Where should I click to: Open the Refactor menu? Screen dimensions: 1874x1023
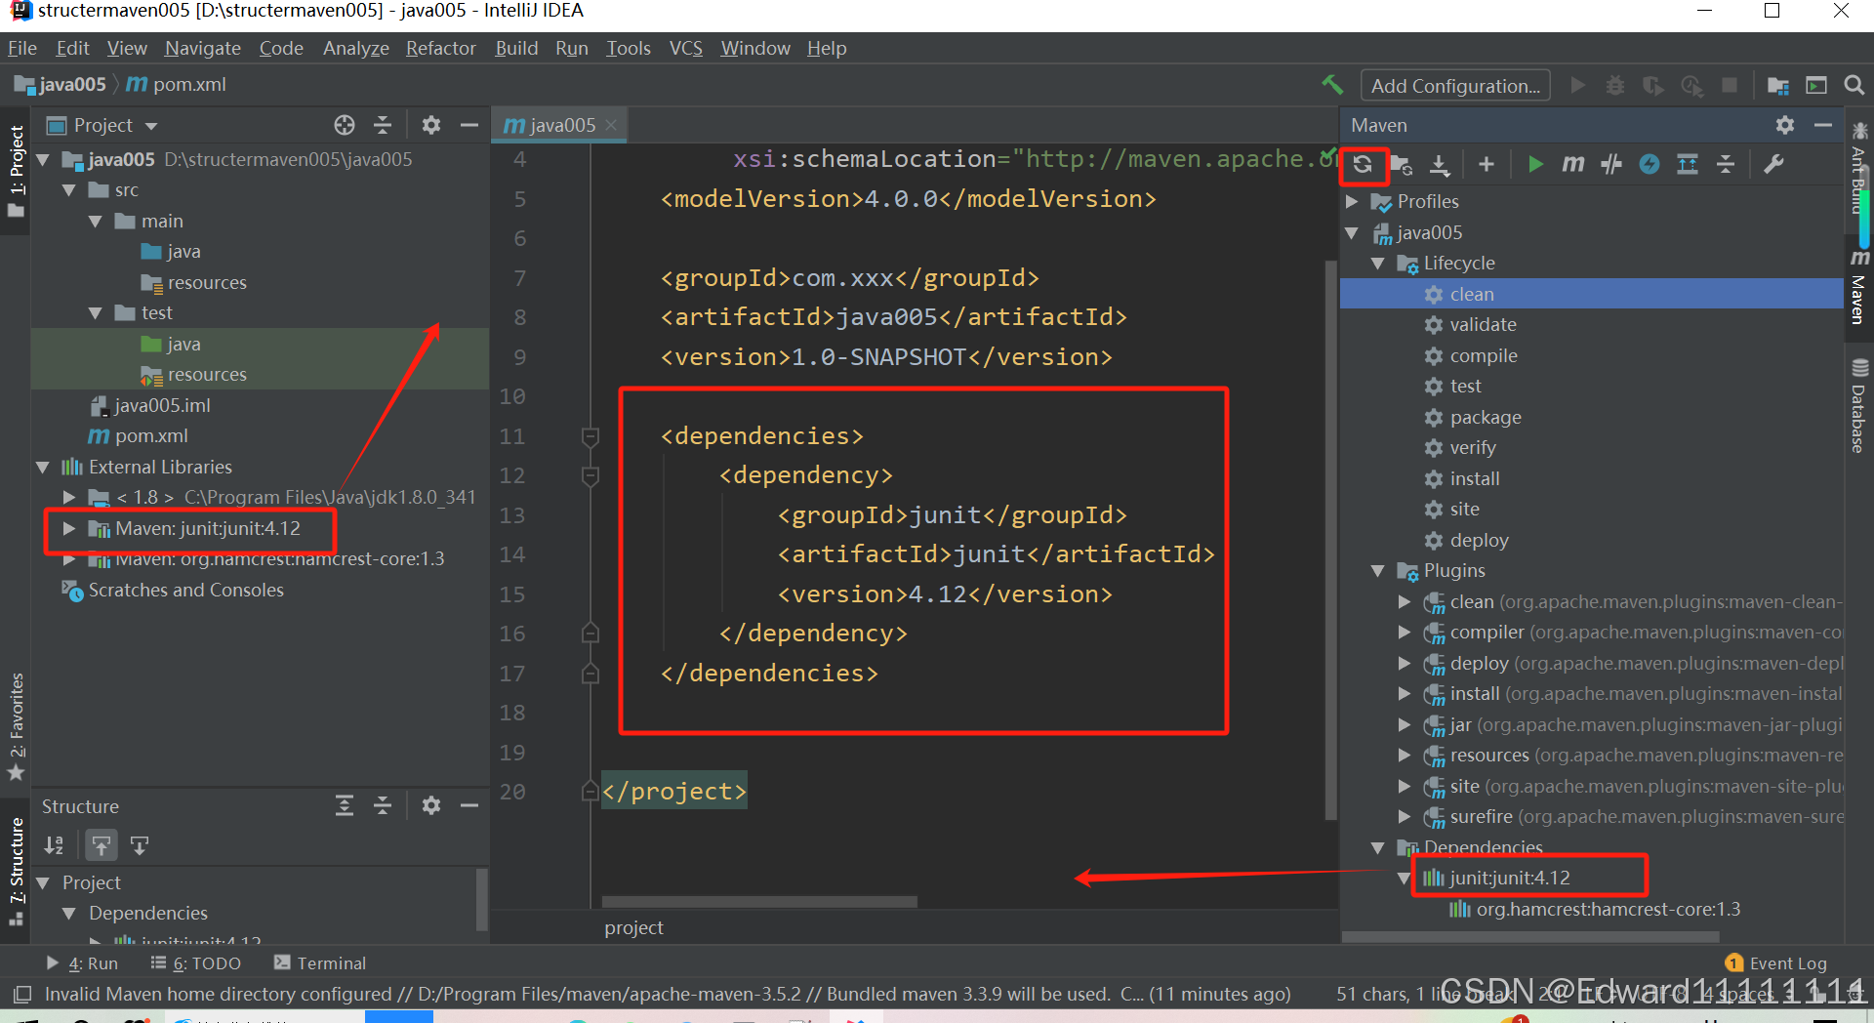441,48
